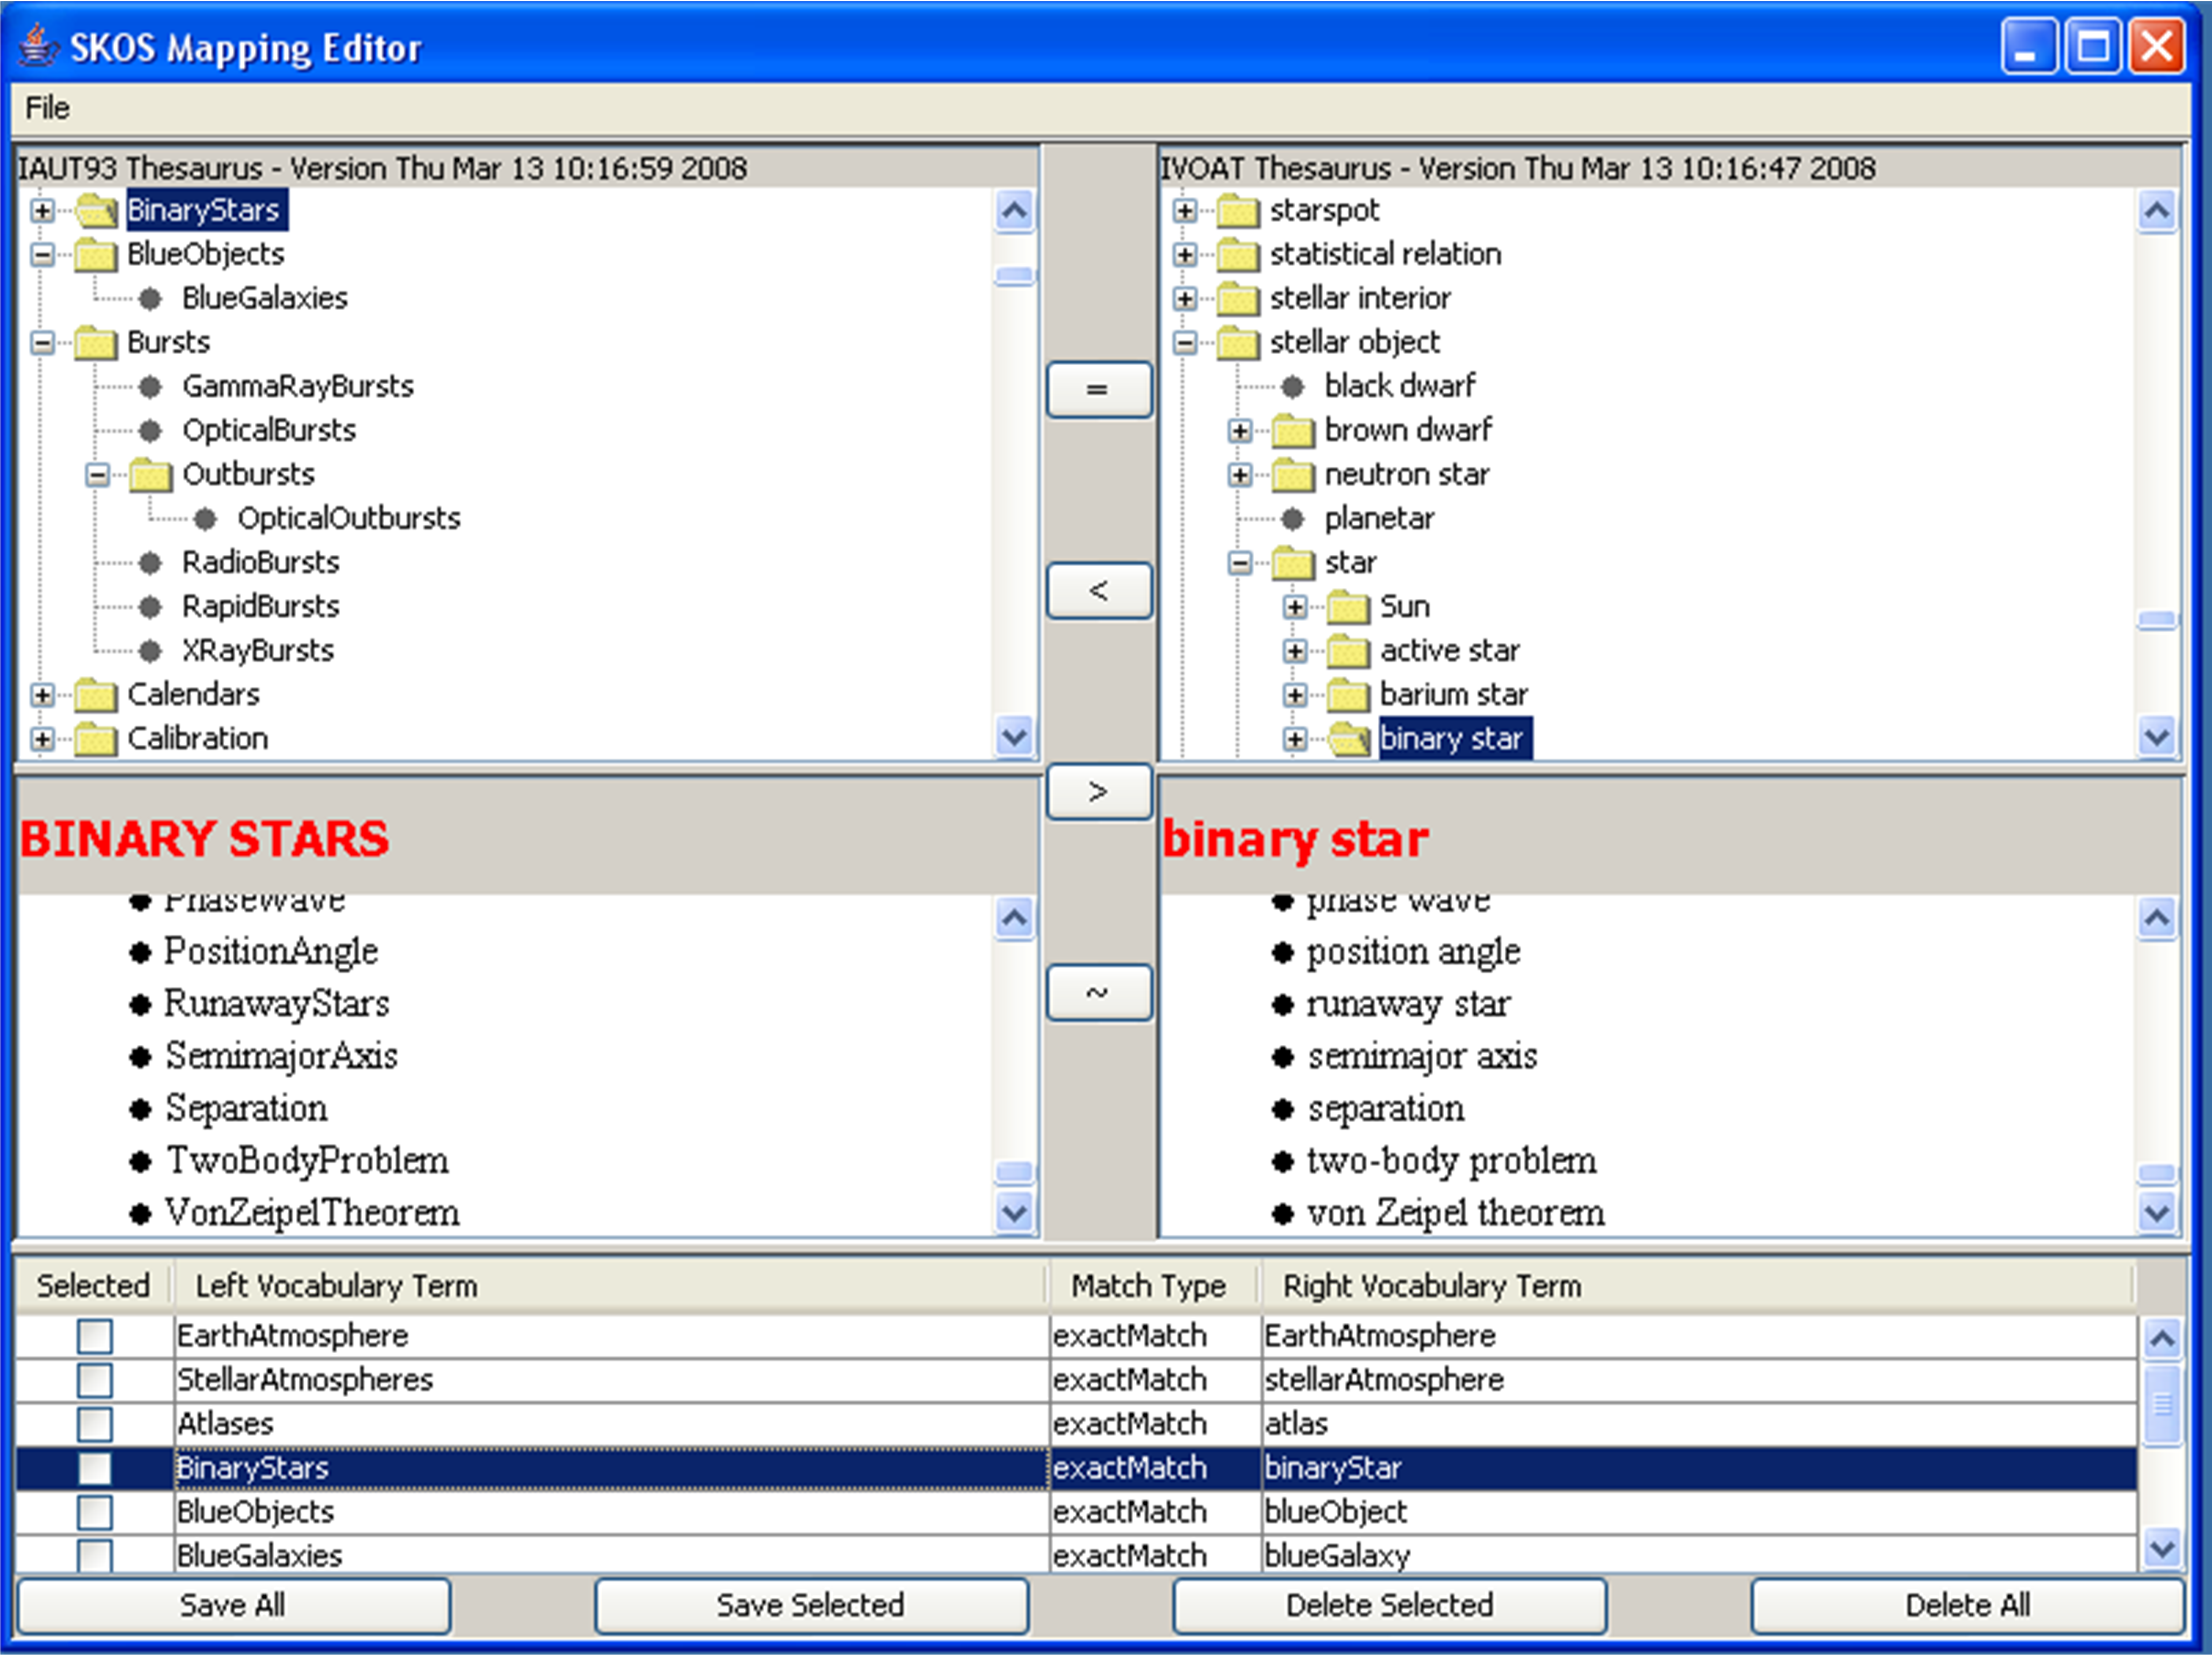Check the EarthAtmosphere mapping row checkbox
Screen dimensions: 2212x1655
tap(95, 1336)
